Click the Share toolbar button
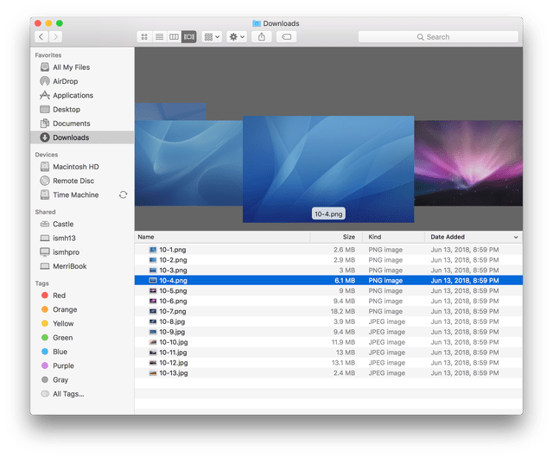553x458 pixels. click(x=262, y=37)
